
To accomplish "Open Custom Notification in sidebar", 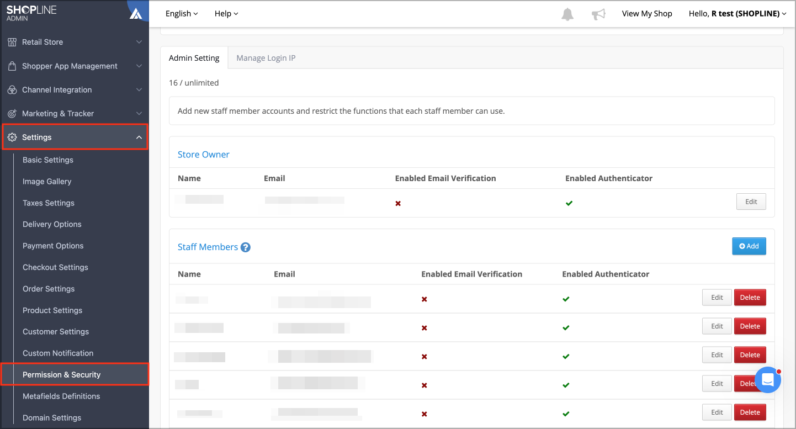I will pyautogui.click(x=58, y=353).
